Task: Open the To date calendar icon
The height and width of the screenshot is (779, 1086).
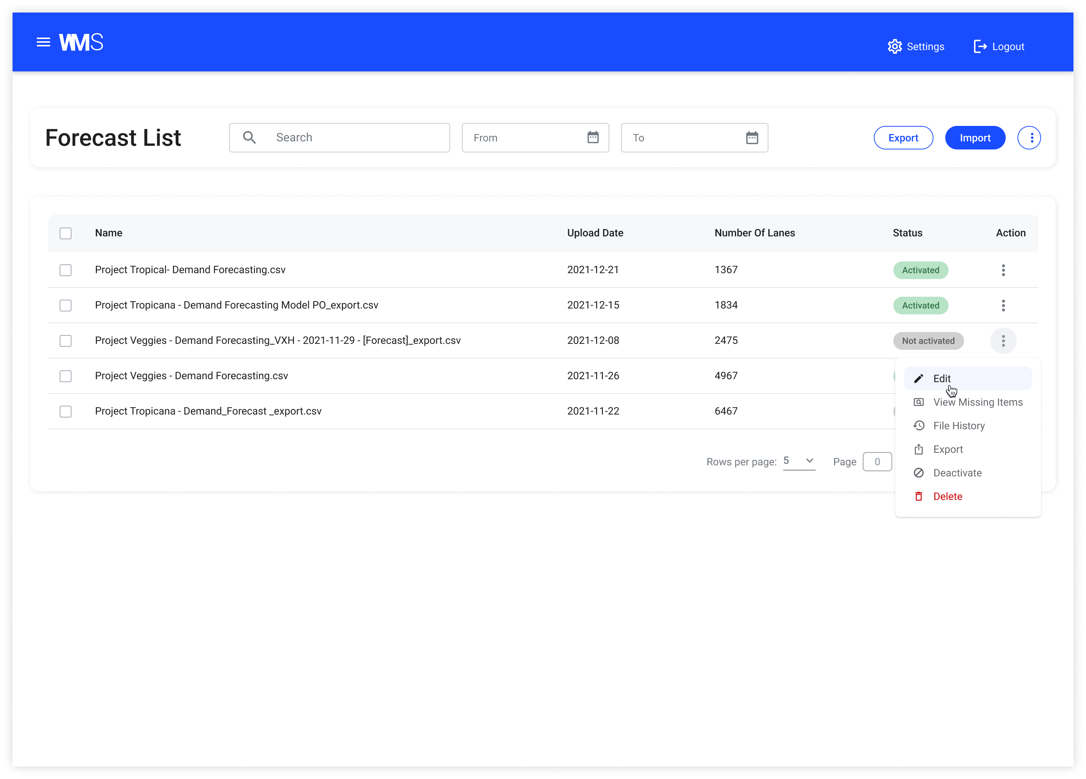Action: [752, 138]
